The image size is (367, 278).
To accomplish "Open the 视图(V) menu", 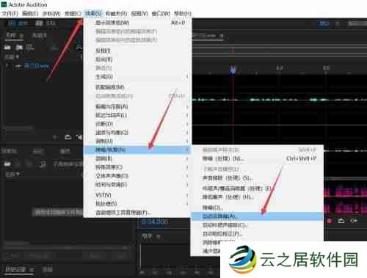I will (x=139, y=14).
